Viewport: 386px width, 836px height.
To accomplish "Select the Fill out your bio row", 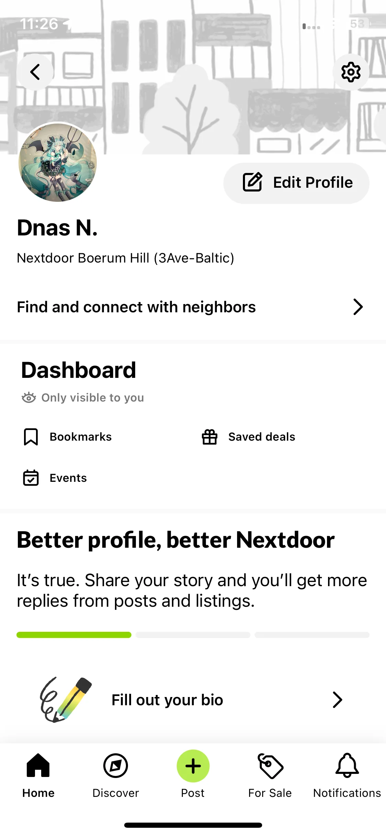I will [x=193, y=700].
